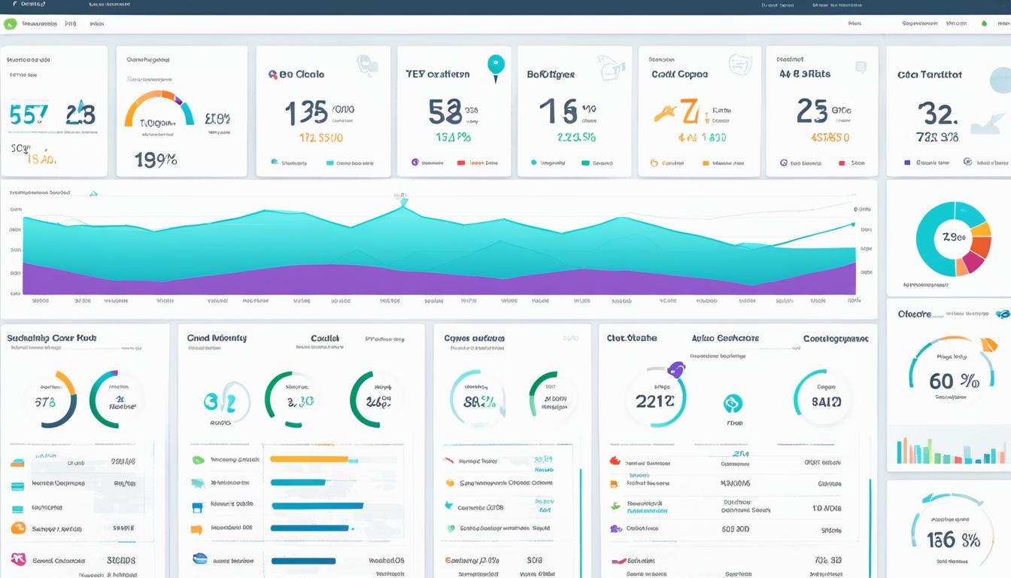Click the faint corner icon on the orange Z card

740,65
